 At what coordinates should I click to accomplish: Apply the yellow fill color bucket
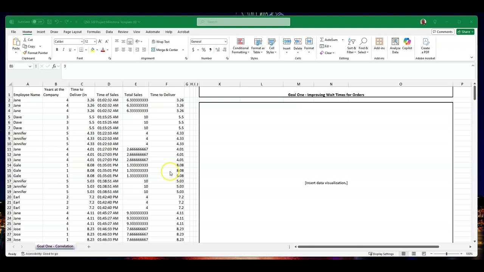[x=92, y=50]
